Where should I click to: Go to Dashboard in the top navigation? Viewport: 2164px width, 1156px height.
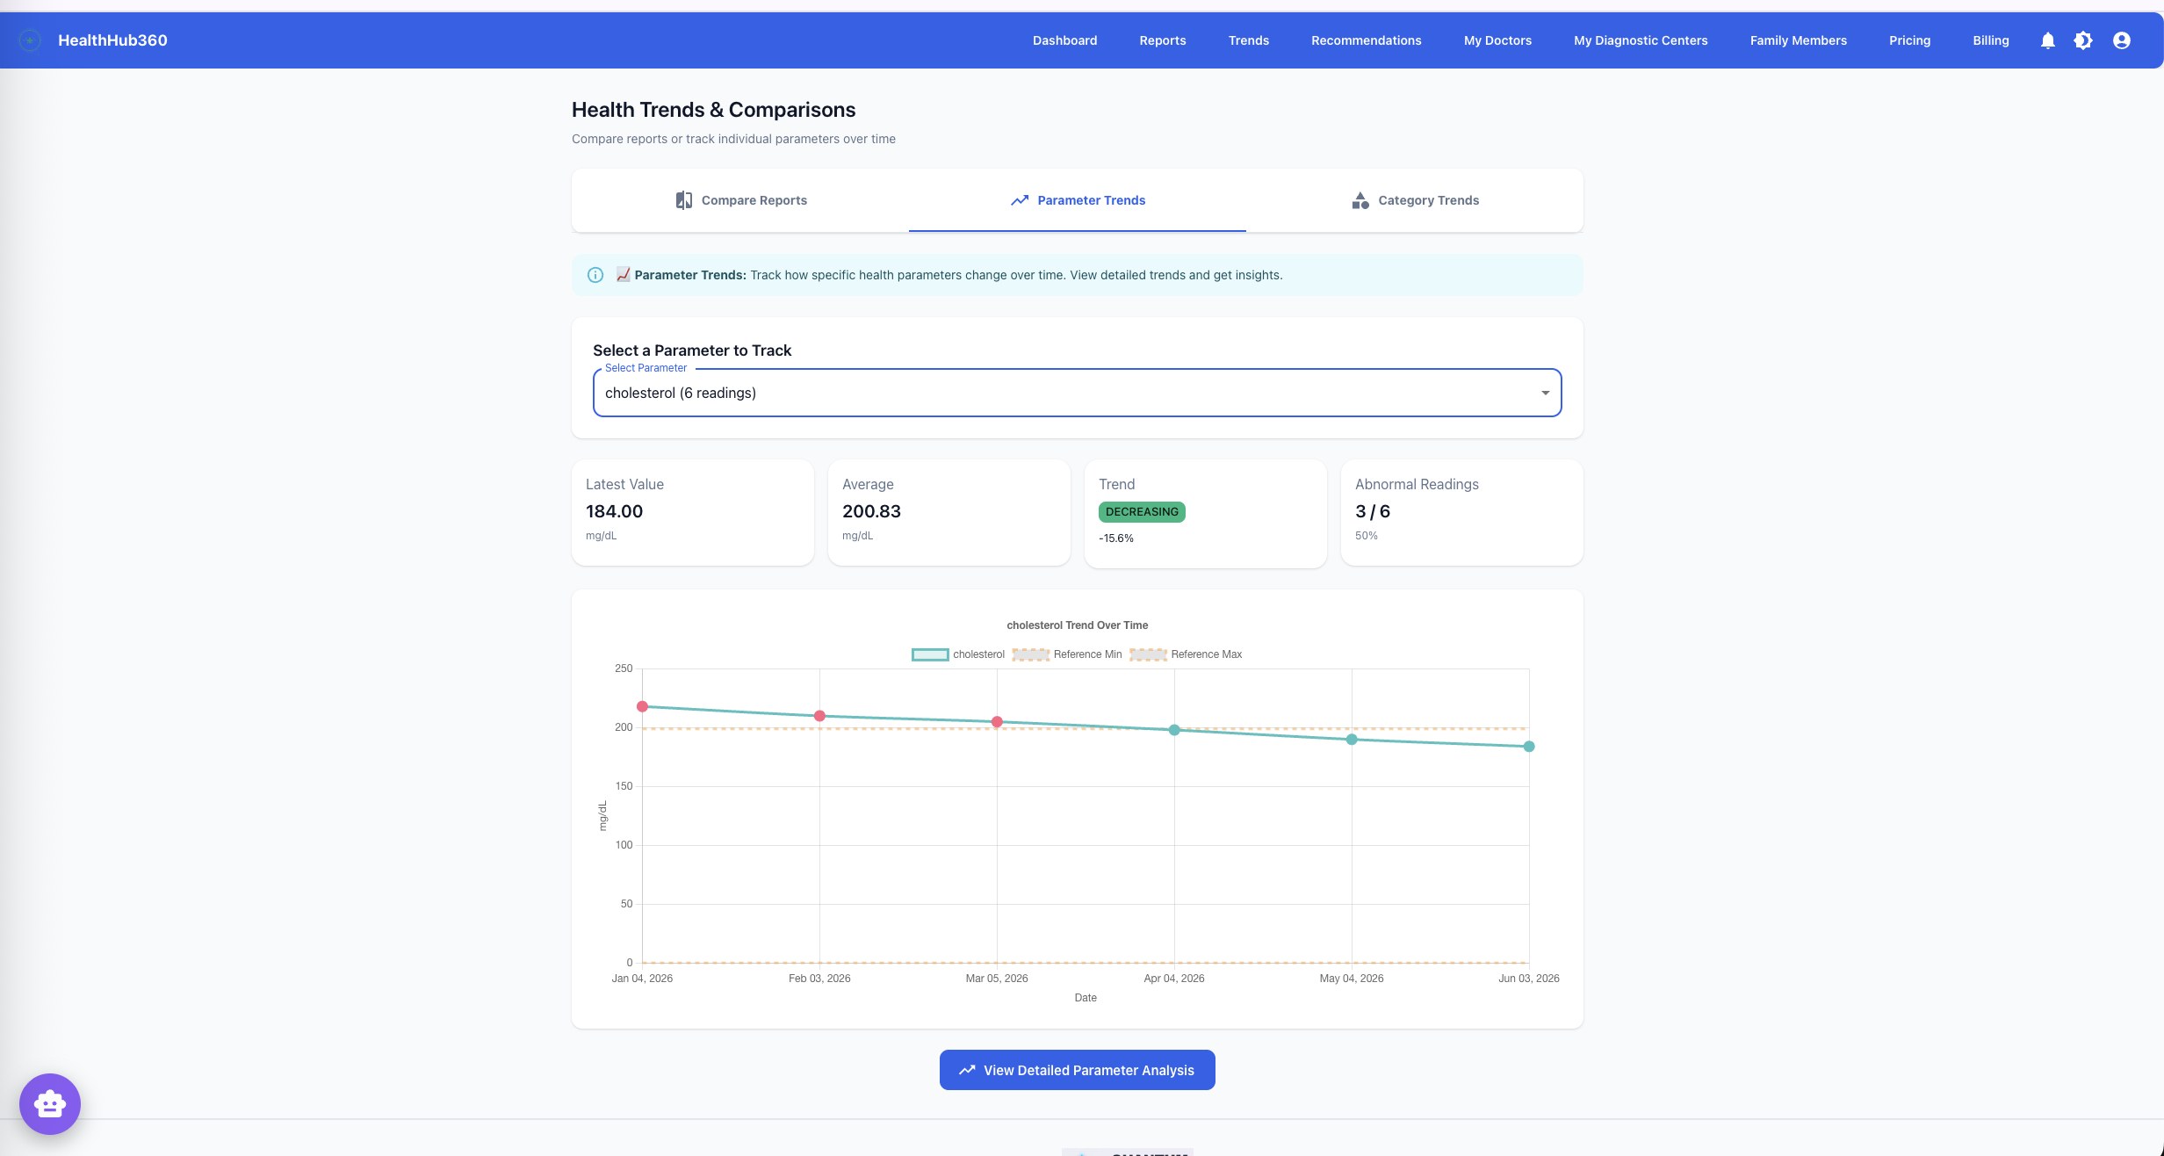coord(1064,40)
